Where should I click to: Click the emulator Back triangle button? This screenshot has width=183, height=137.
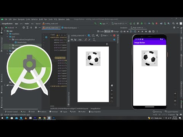tap(139, 32)
